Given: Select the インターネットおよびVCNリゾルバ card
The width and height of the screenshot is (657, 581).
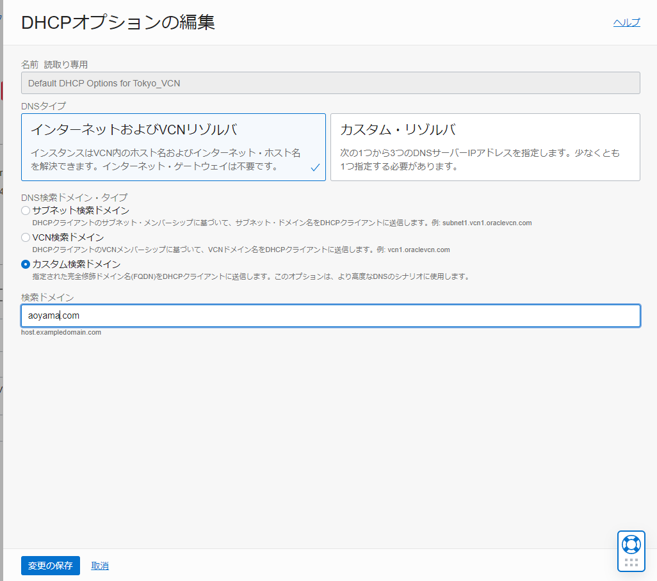Looking at the screenshot, I should tap(173, 147).
